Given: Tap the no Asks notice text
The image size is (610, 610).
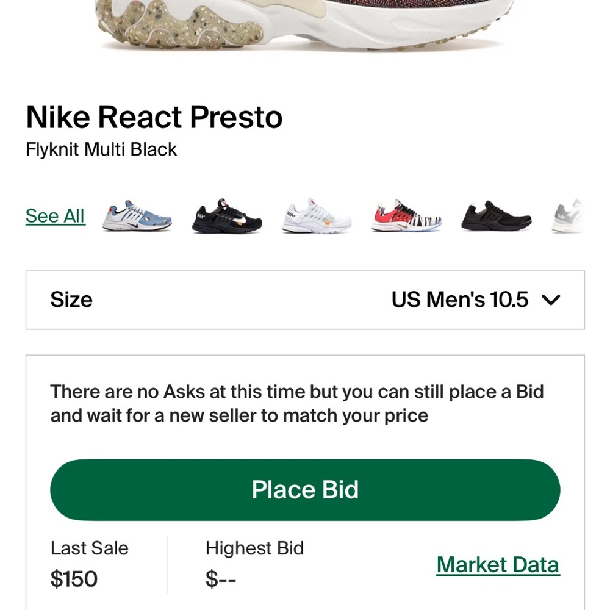Looking at the screenshot, I should click(x=297, y=403).
